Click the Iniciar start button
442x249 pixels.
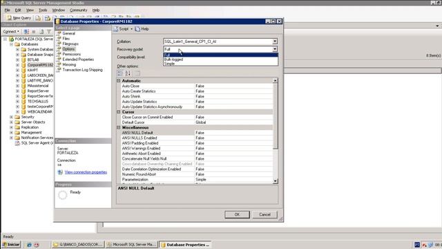coord(11,245)
